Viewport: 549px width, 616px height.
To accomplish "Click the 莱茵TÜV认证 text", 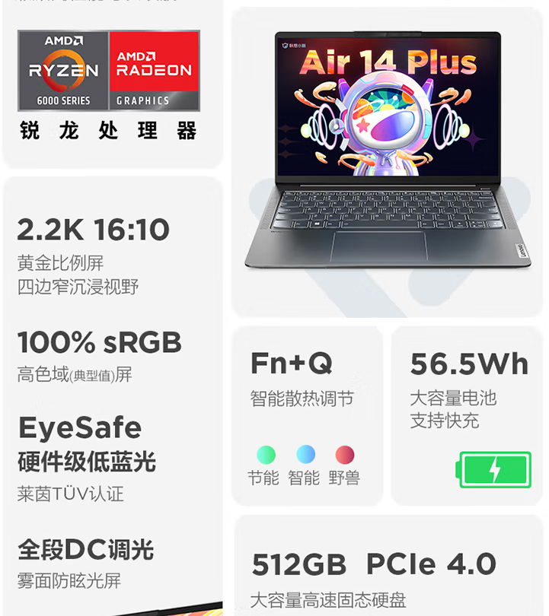I will [70, 494].
